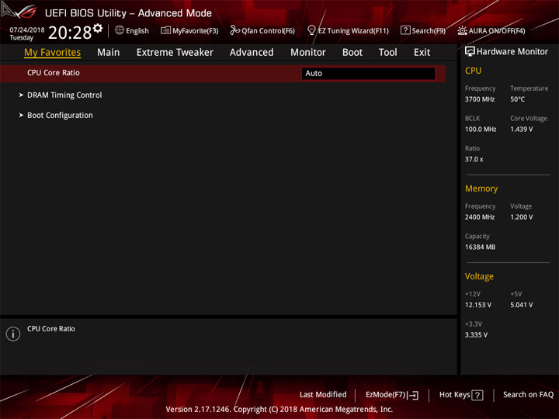The width and height of the screenshot is (559, 419).
Task: Open the Extreme Tweaker tab
Action: (175, 53)
